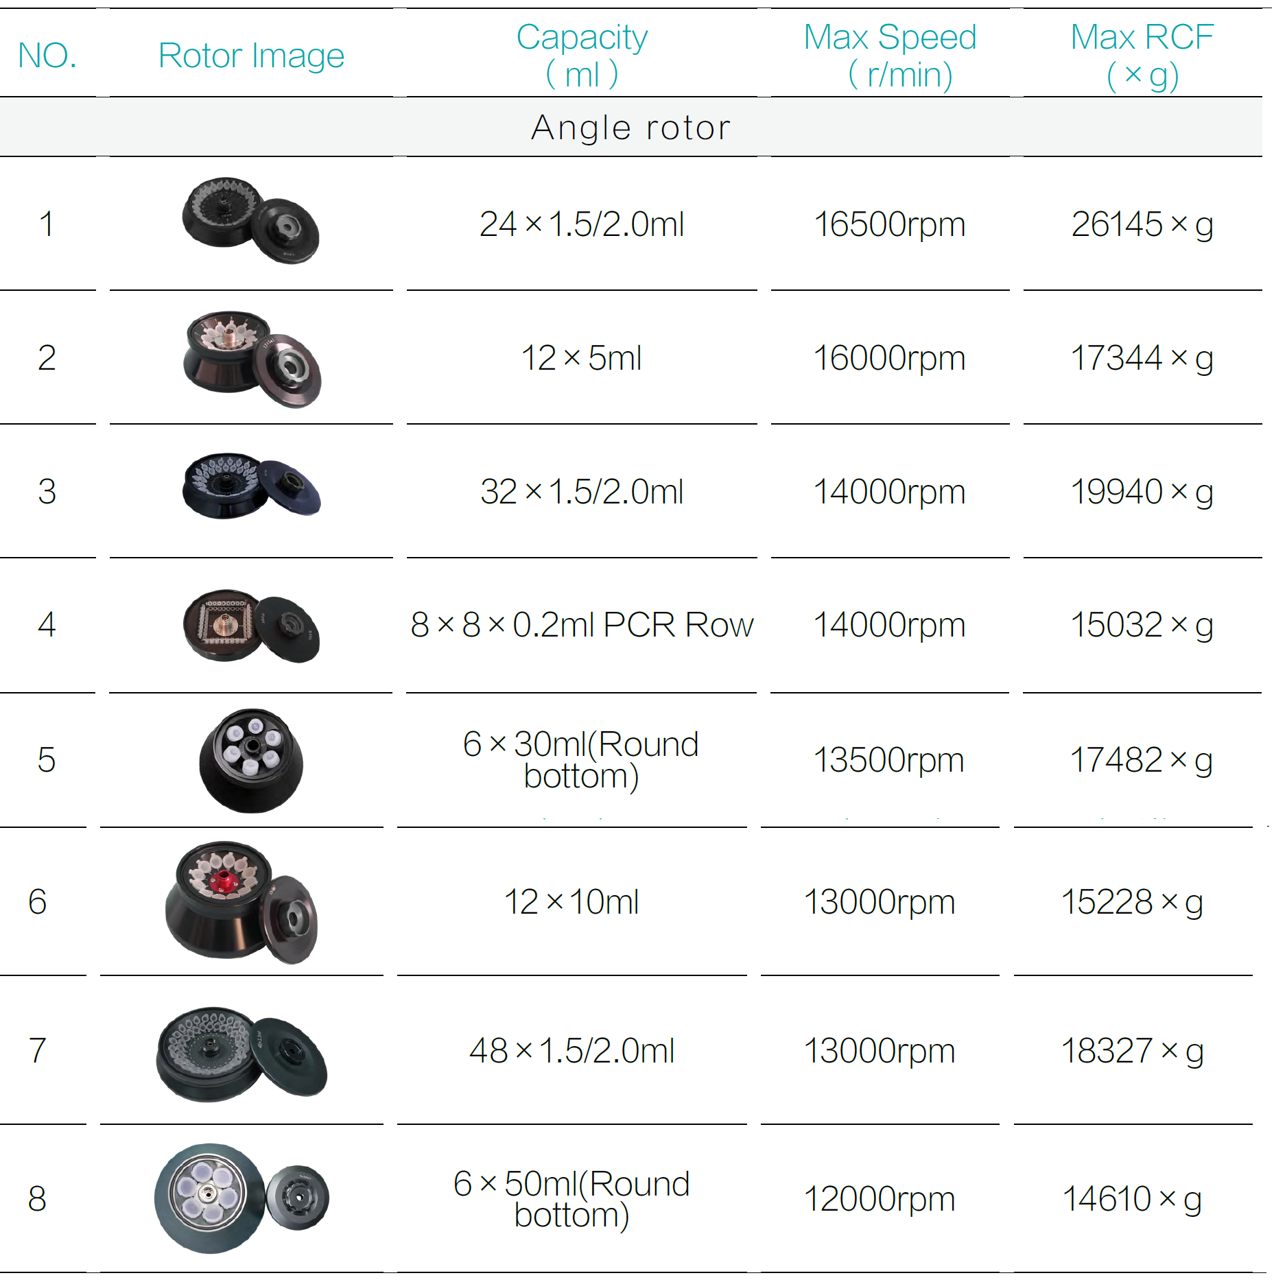Select the 12×5ml rotor picture
Image resolution: width=1274 pixels, height=1282 pixels.
click(252, 359)
